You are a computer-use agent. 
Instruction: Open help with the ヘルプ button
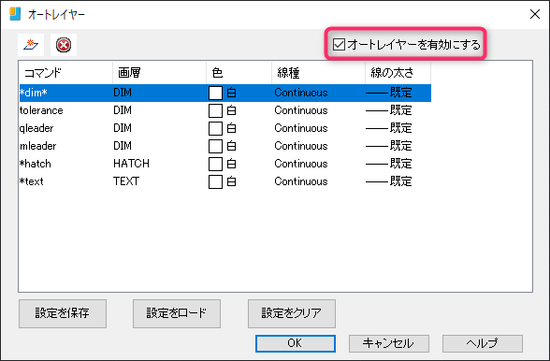(483, 343)
